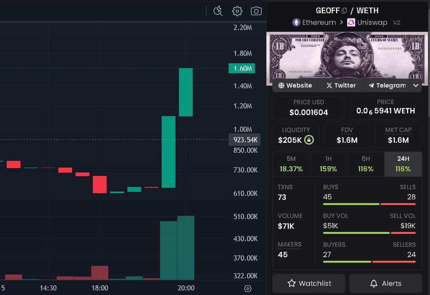Select the 1H timeframe tab

click(329, 164)
